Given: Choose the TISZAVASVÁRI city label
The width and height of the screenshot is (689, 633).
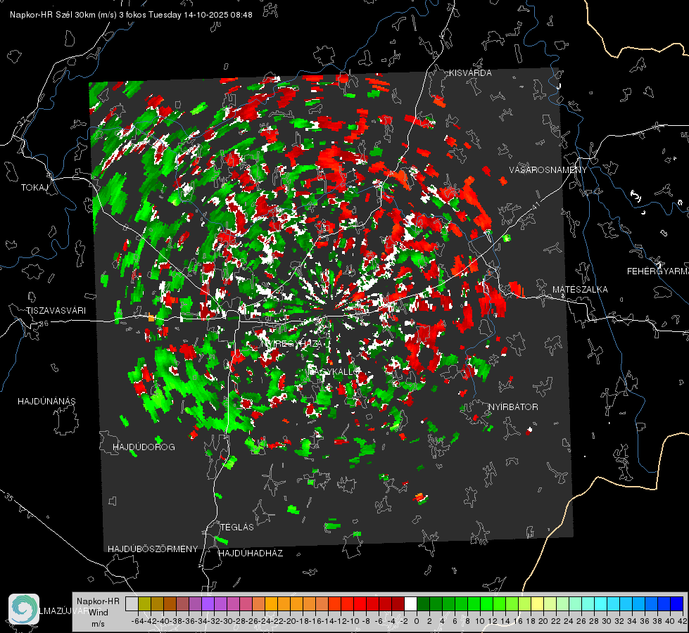Looking at the screenshot, I should pyautogui.click(x=56, y=310).
